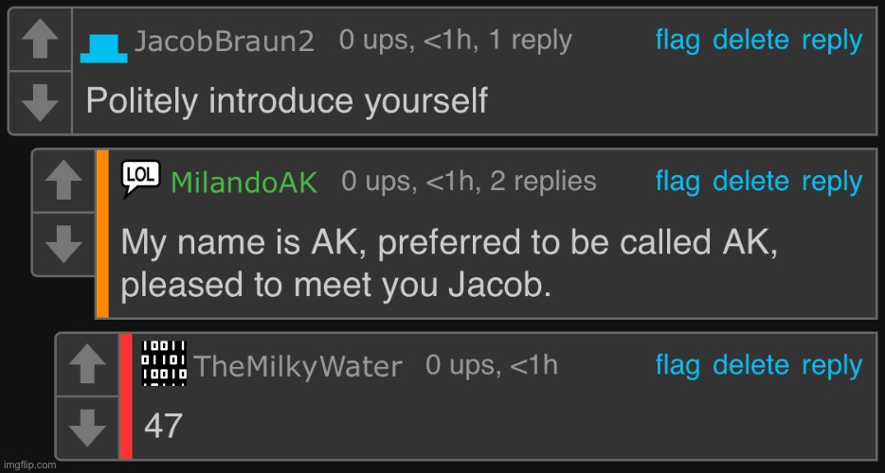Flag MilandoAK's comment
Viewport: 885px width, 473px height.
click(677, 182)
